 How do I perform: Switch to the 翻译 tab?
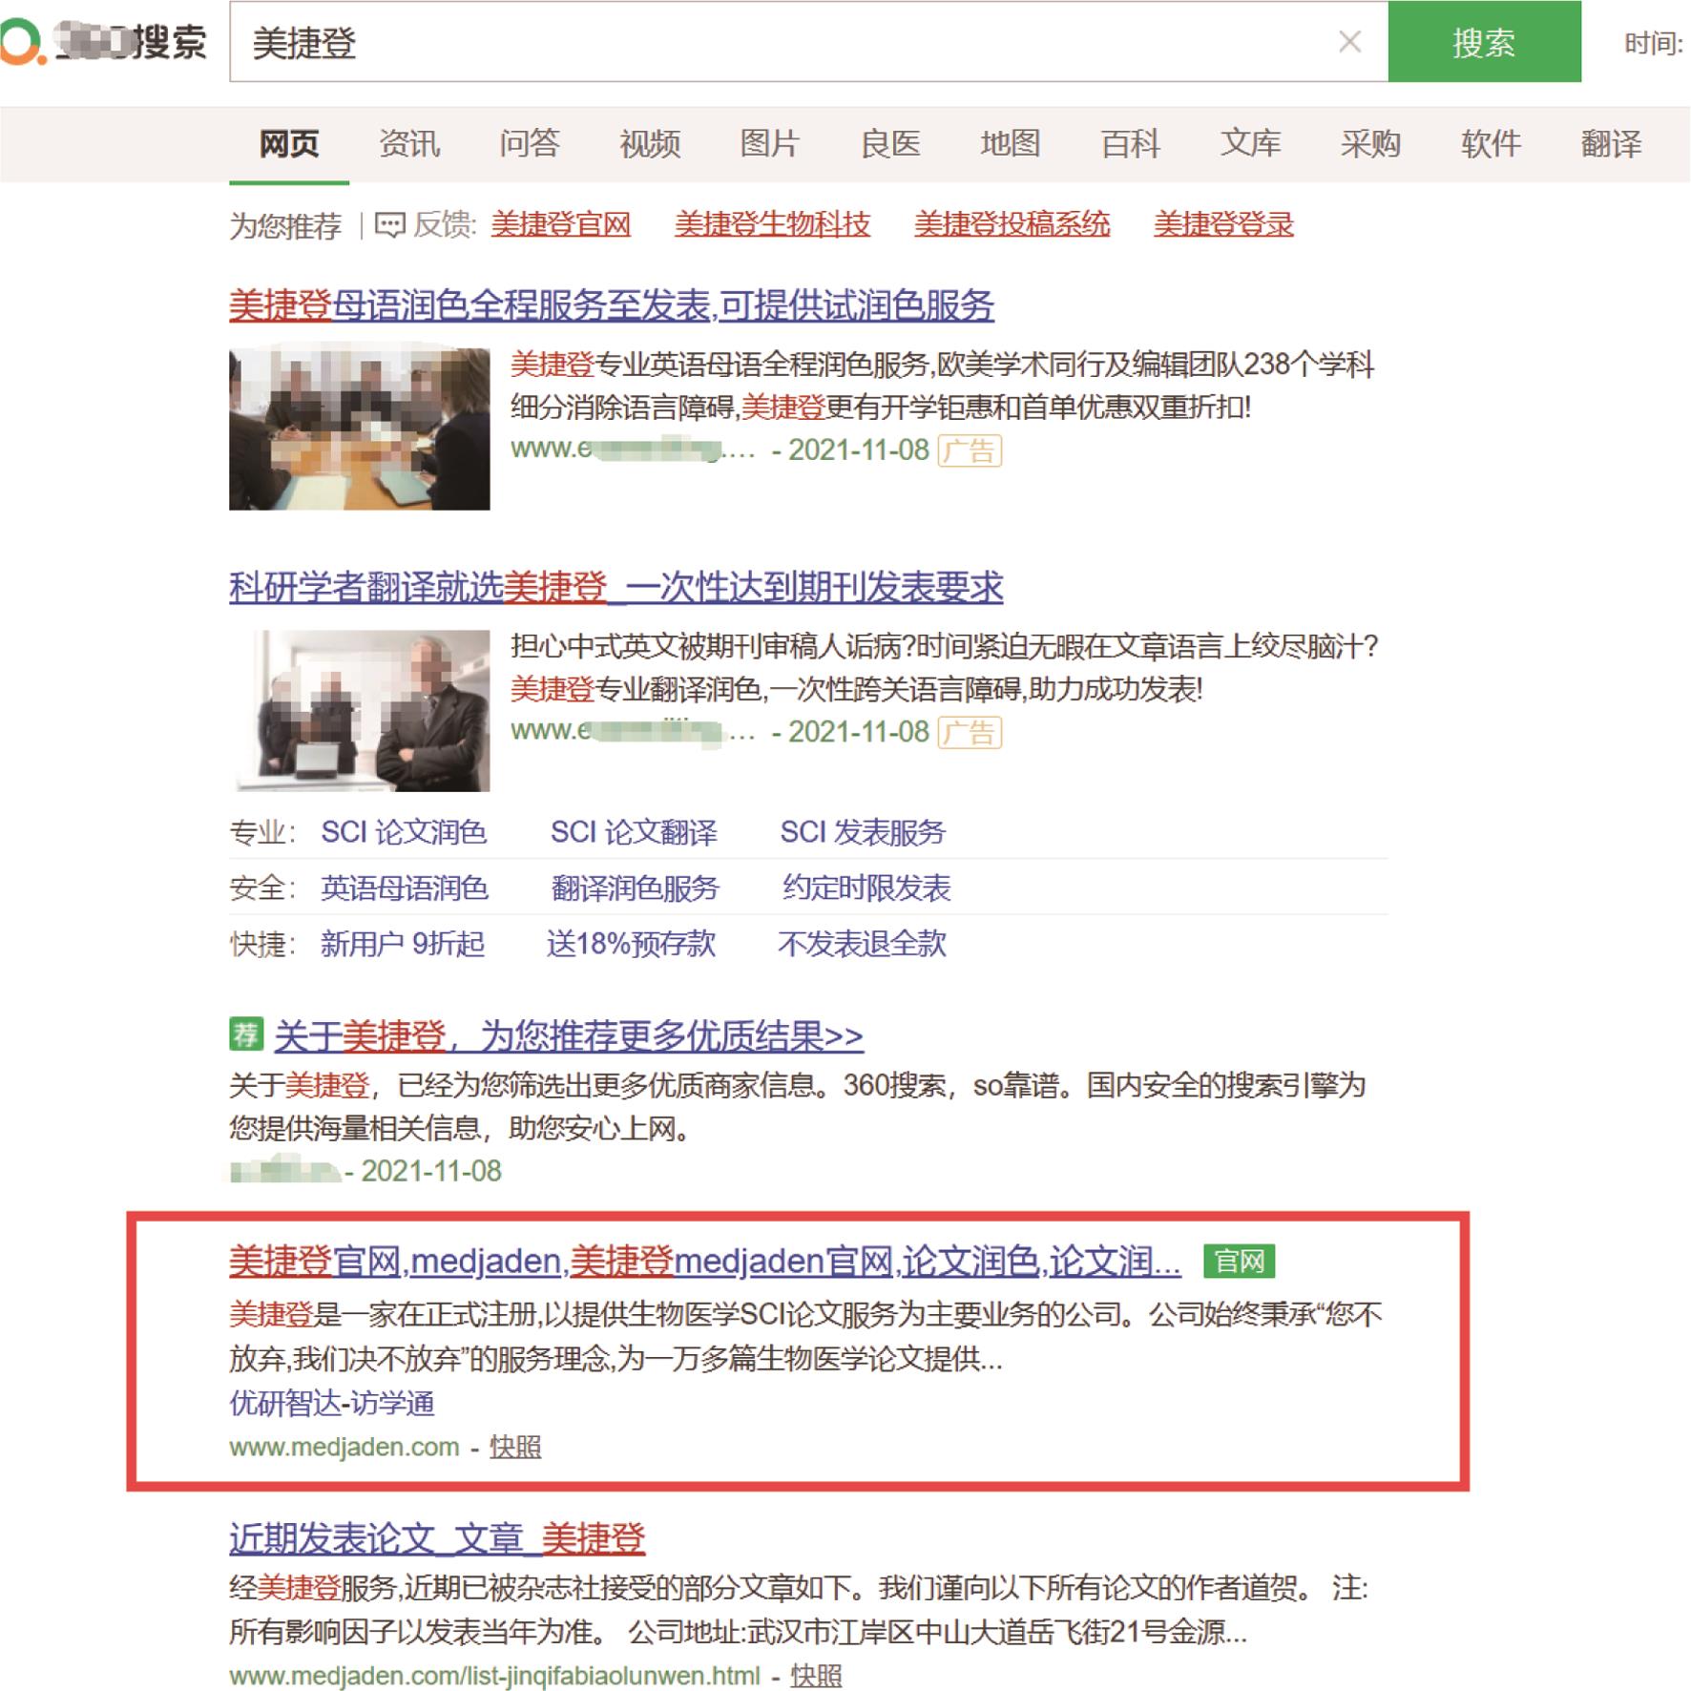click(1612, 143)
